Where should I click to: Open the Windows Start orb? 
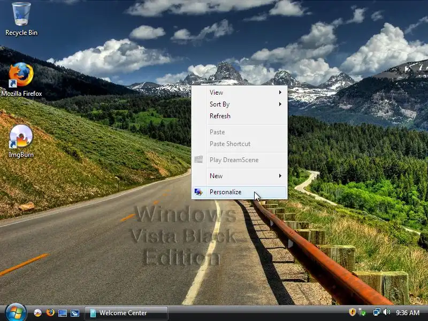click(x=16, y=313)
